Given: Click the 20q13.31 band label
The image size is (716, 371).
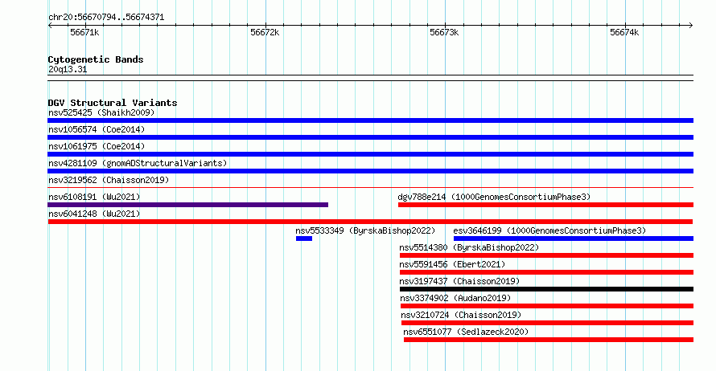Looking at the screenshot, I should (68, 69).
